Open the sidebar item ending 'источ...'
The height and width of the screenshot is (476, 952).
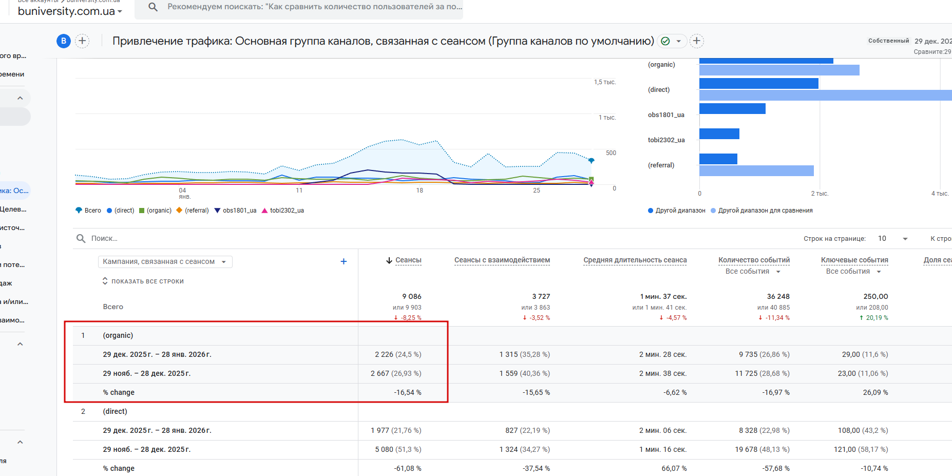(x=12, y=228)
